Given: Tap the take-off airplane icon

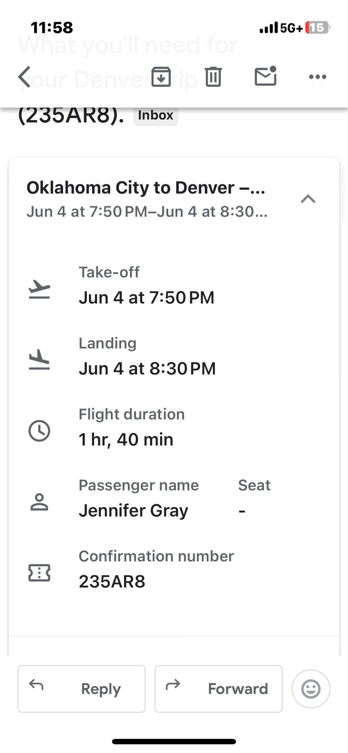Looking at the screenshot, I should point(39,289).
